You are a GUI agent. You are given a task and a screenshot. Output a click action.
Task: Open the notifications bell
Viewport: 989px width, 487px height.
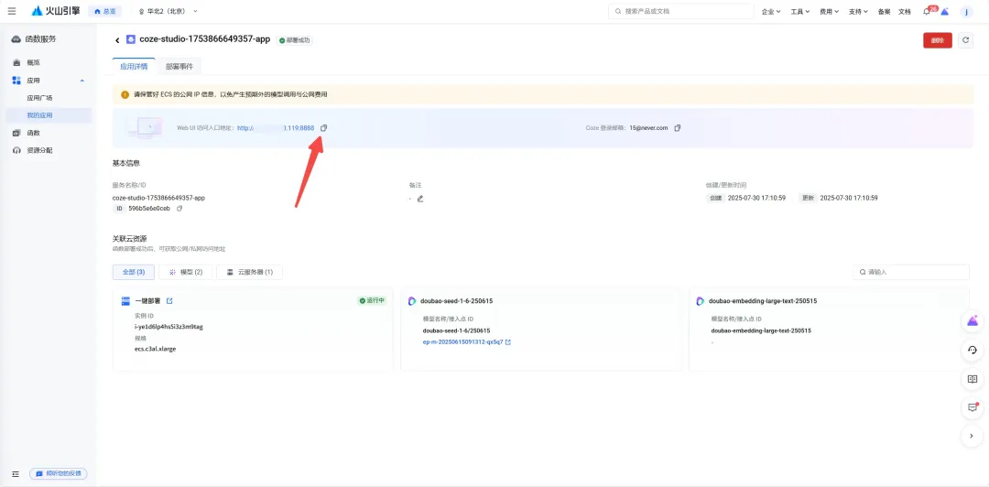927,12
